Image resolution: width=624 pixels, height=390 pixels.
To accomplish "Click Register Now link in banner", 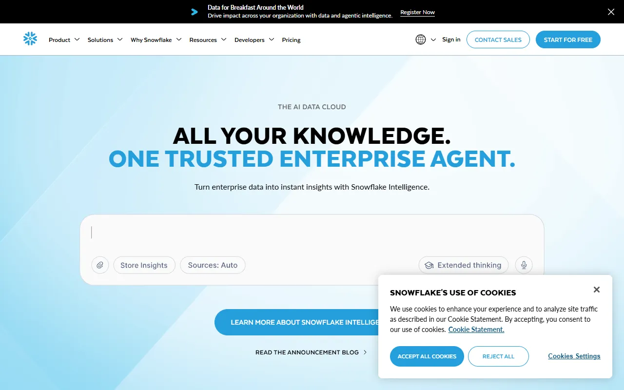I will tap(417, 12).
